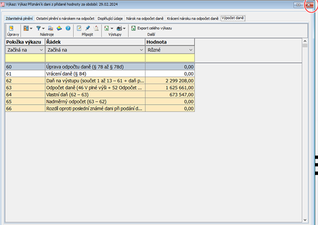Click the Hodnota column header
The width and height of the screenshot is (318, 225).
coord(170,42)
